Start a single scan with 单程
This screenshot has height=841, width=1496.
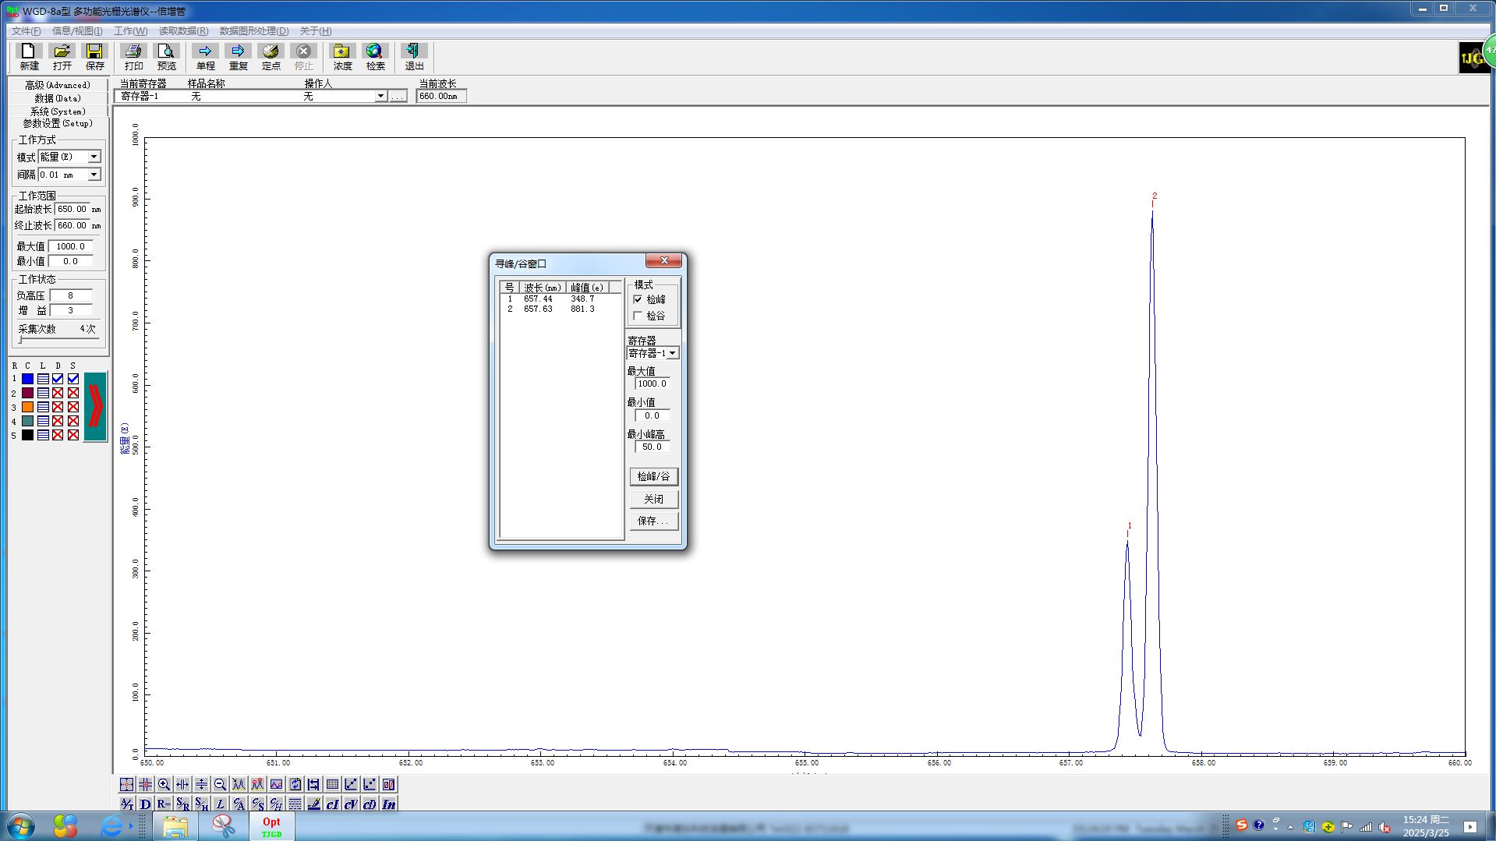coord(205,57)
